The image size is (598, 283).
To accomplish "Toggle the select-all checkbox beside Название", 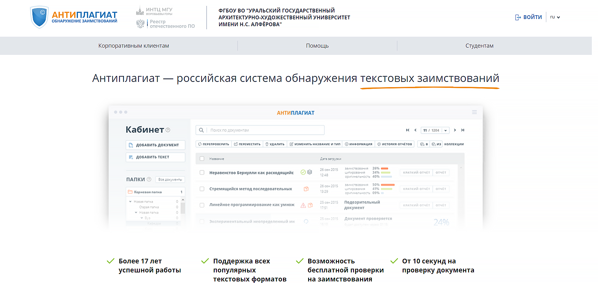I will click(x=202, y=159).
